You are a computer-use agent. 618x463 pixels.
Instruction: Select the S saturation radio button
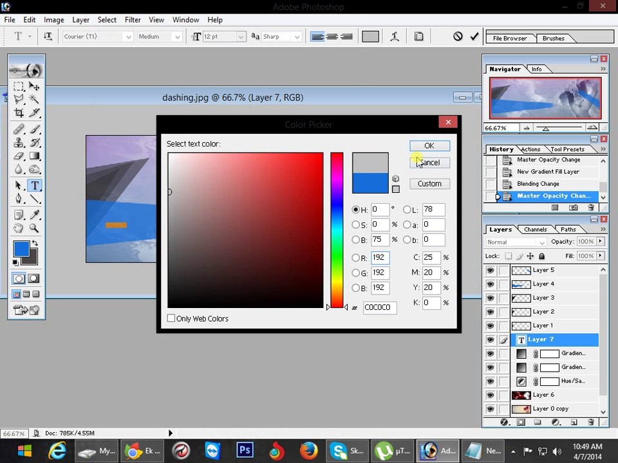tap(355, 225)
